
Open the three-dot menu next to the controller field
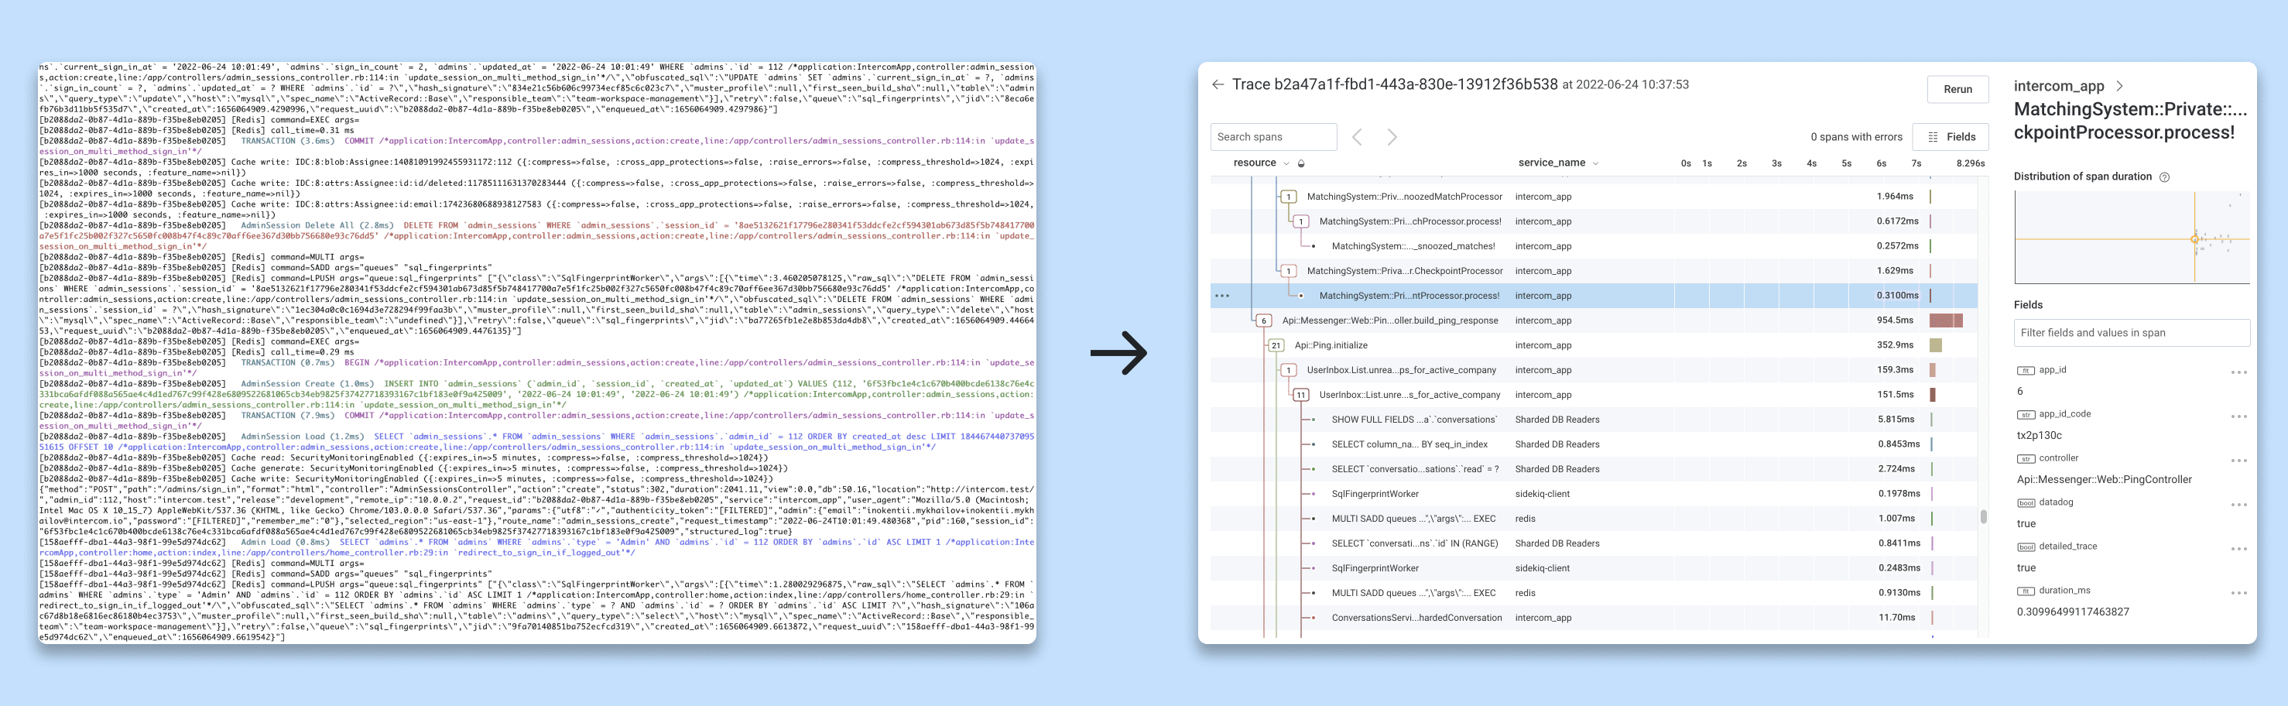pos(2239,461)
